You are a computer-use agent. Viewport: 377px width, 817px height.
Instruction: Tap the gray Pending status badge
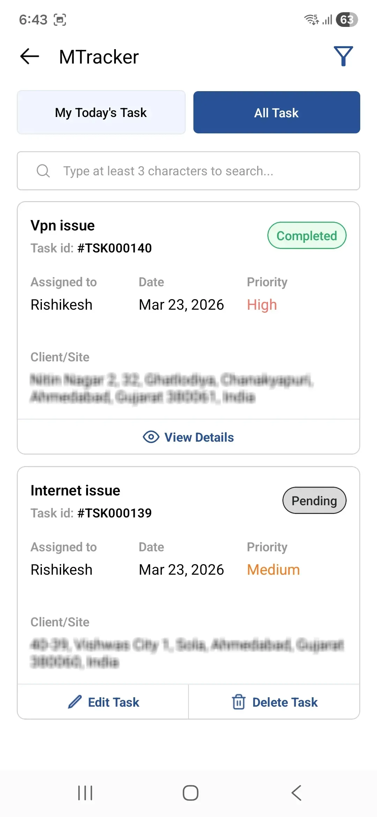coord(314,500)
